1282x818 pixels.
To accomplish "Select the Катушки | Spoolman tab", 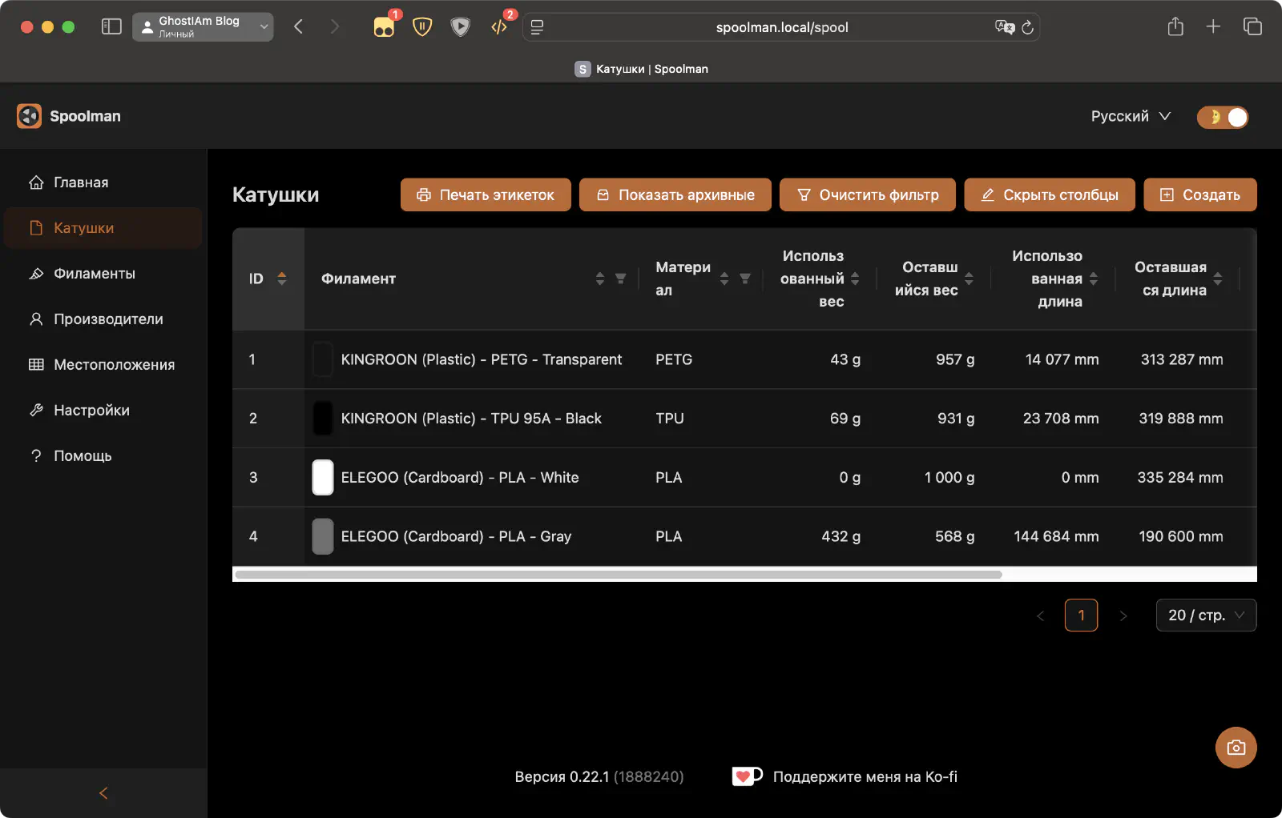I will pyautogui.click(x=641, y=69).
